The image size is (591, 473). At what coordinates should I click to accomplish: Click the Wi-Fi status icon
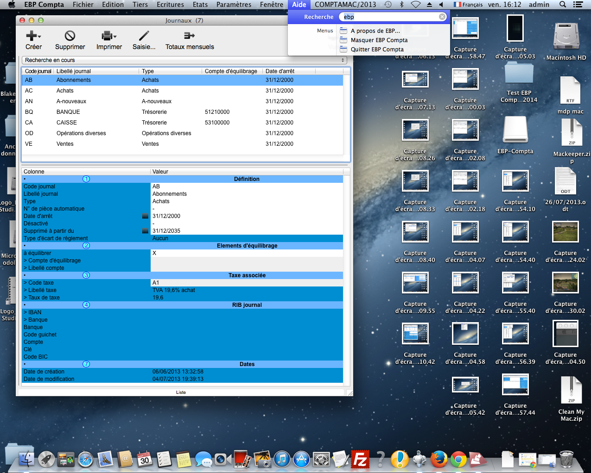[416, 5]
